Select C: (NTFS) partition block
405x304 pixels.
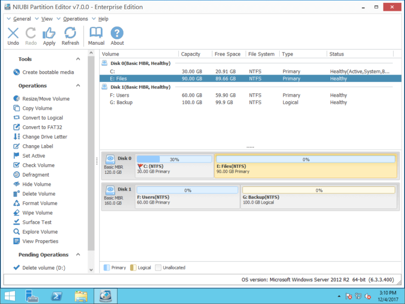point(174,166)
